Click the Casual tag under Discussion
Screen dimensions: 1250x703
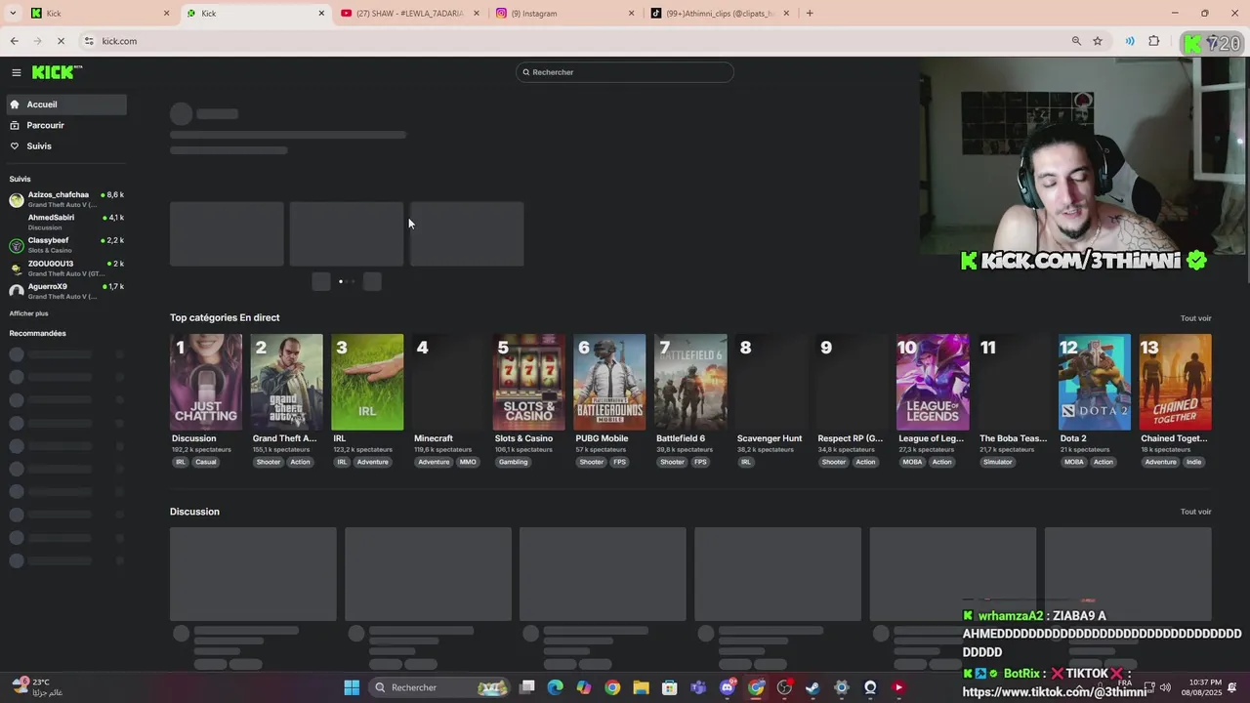(x=206, y=462)
